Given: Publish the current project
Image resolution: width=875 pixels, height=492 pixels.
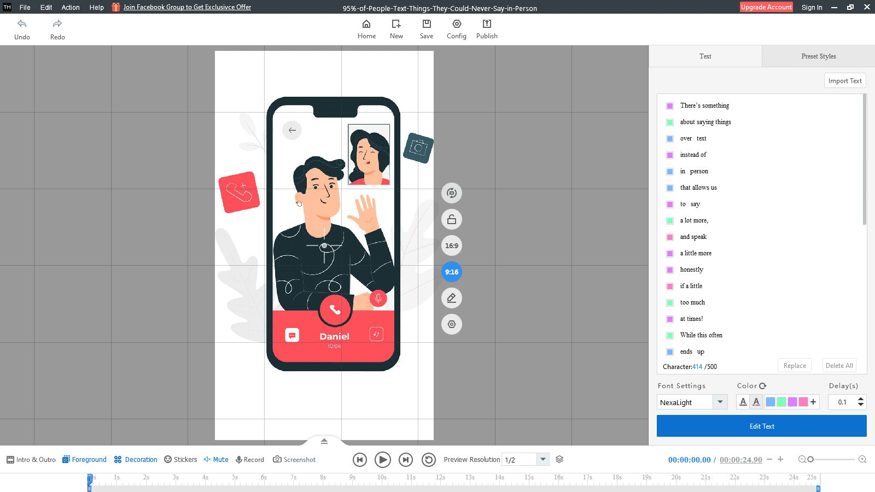Looking at the screenshot, I should (486, 28).
